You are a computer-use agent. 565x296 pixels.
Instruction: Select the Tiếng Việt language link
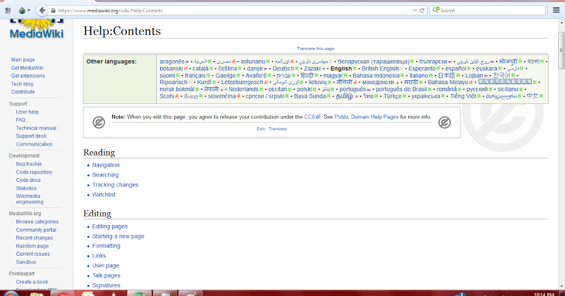point(463,96)
